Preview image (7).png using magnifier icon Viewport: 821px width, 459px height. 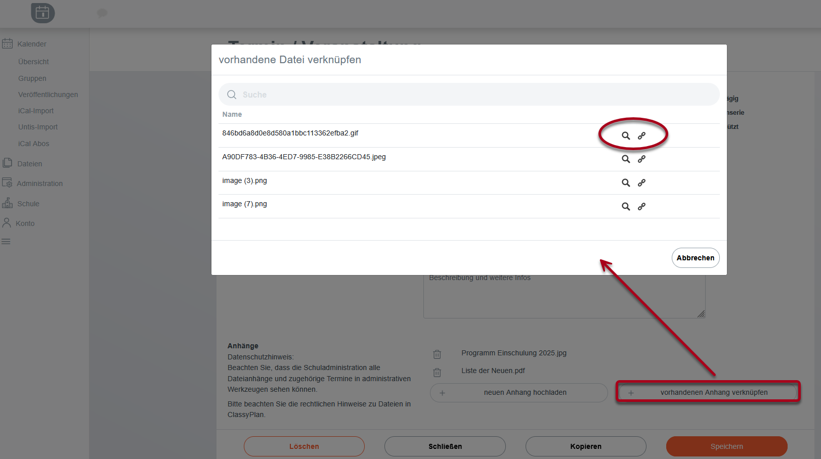click(626, 206)
